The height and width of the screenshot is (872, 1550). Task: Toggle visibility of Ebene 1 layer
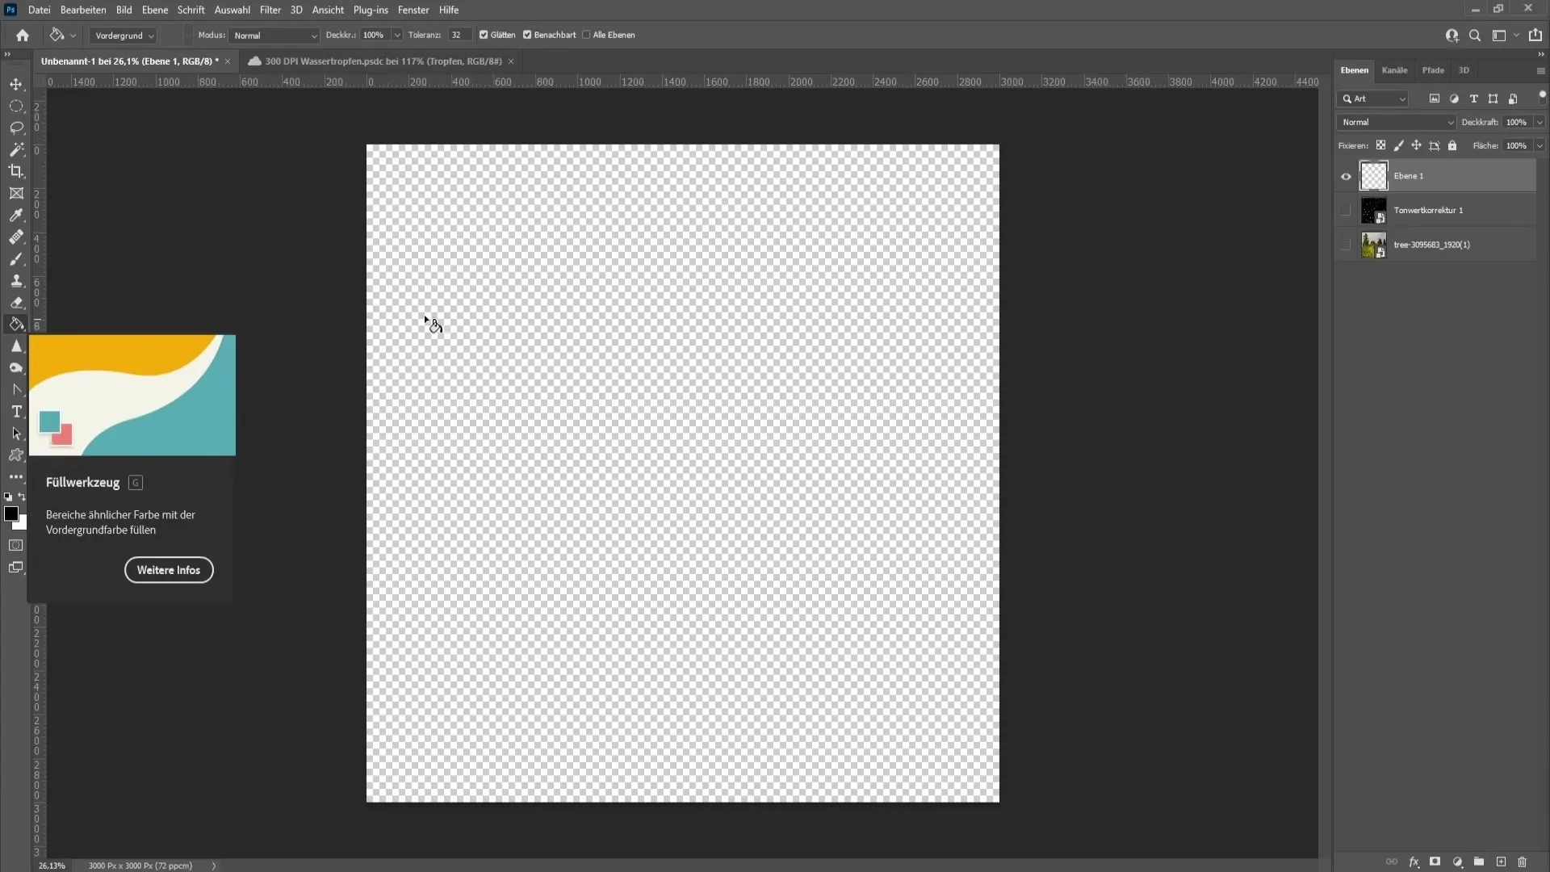(x=1344, y=174)
